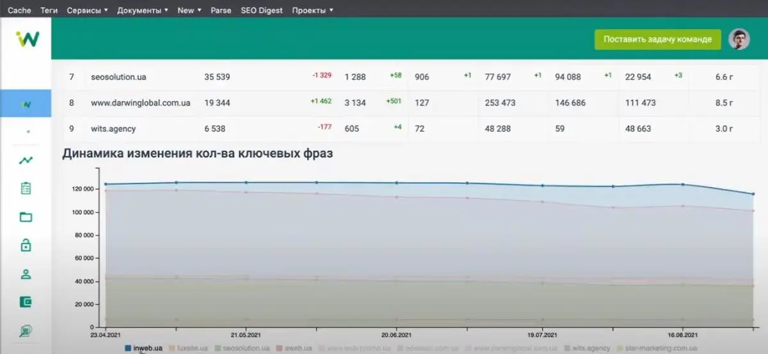Image resolution: width=768 pixels, height=354 pixels.
Task: Click the padlock icon in sidebar
Action: coord(26,245)
